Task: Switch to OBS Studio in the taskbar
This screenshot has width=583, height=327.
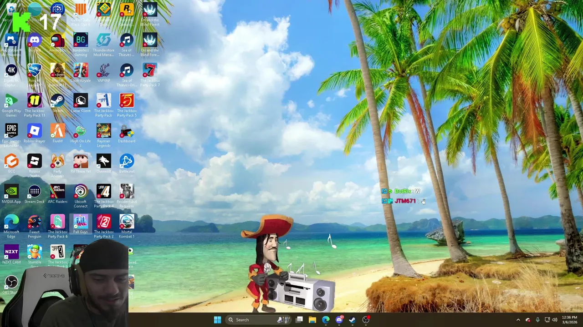Action: 366,320
